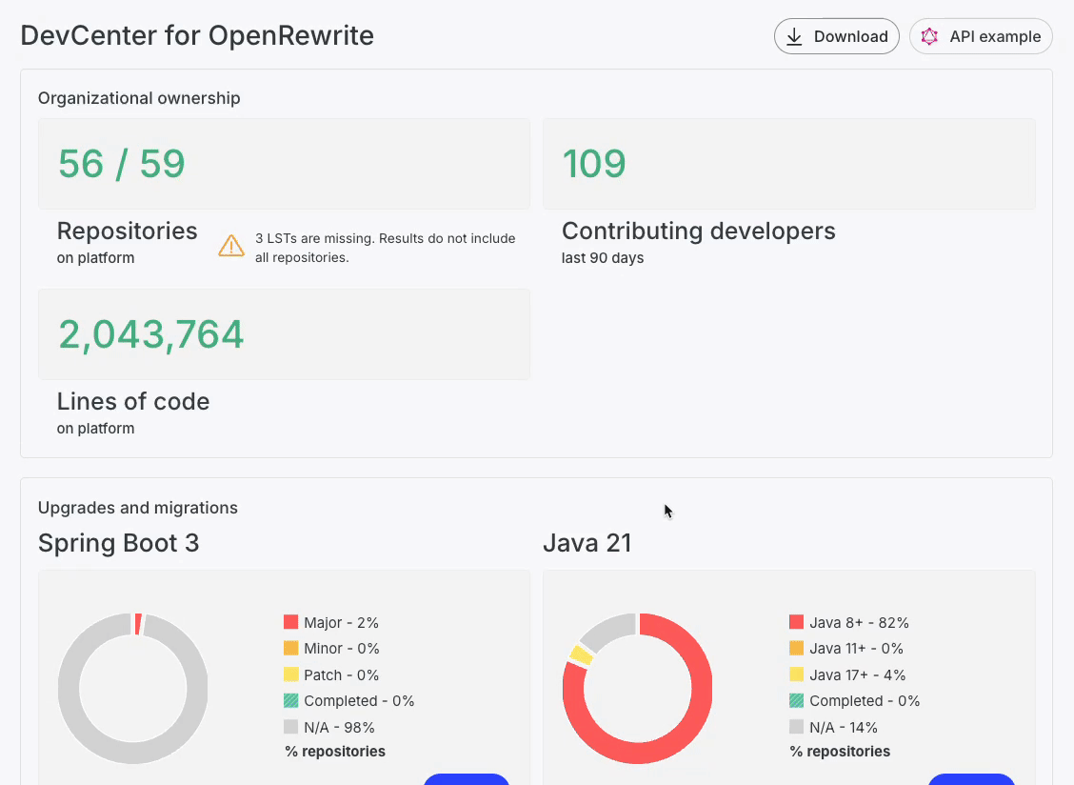Viewport: 1074px width, 785px height.
Task: Click the blue button under Java 21 chart
Action: point(971,779)
